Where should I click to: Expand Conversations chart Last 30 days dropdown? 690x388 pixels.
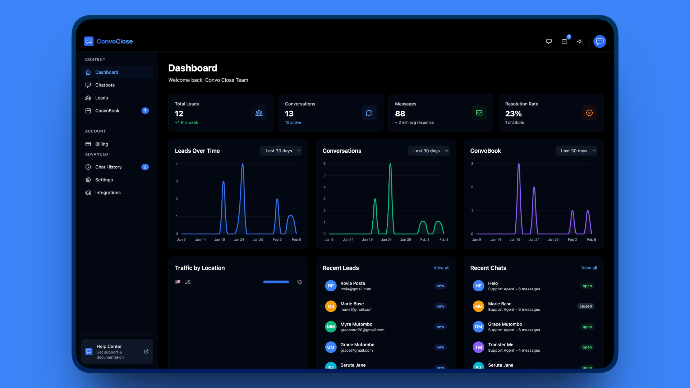[429, 151]
